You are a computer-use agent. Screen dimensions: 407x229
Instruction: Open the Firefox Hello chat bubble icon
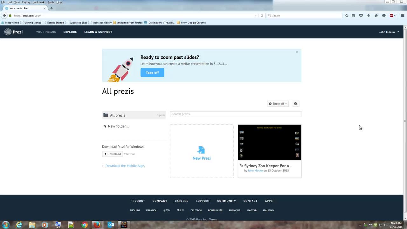(x=384, y=16)
